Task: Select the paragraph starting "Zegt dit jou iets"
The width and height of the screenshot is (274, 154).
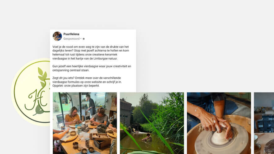Action: pyautogui.click(x=87, y=82)
